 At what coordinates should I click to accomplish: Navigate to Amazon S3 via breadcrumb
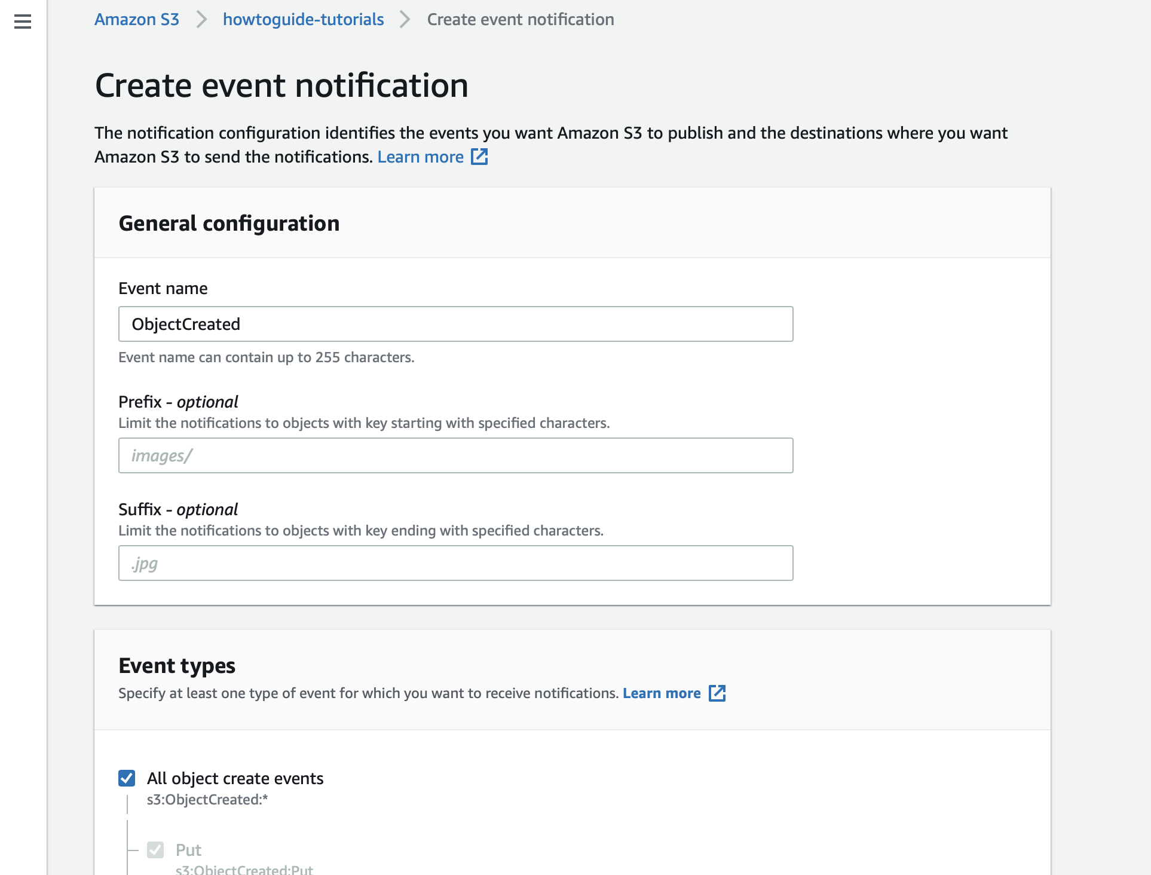136,19
